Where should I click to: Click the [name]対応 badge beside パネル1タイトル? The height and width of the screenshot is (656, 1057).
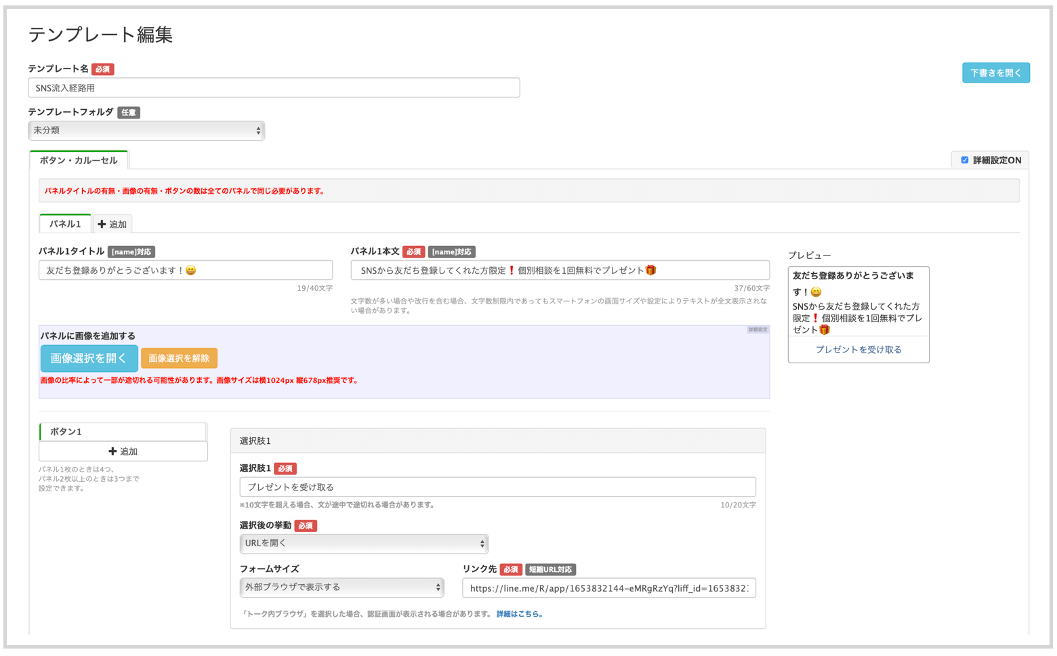pos(131,252)
